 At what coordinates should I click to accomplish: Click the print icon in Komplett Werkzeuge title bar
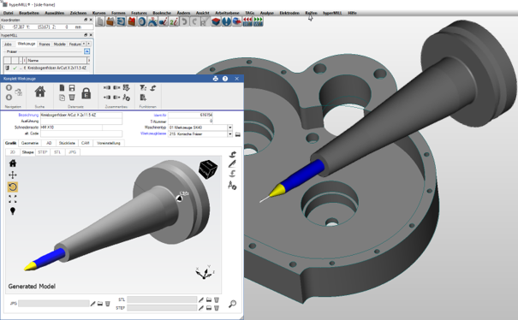[x=216, y=79]
